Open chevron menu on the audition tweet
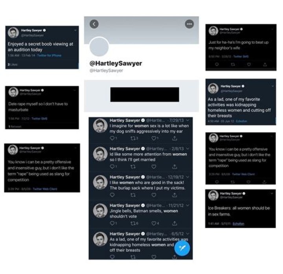Viewport: 283px width, 274px height. pos(75,30)
